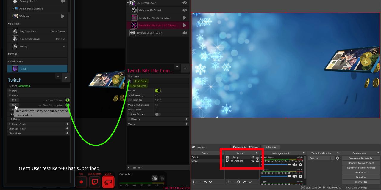Toggle the VCam virtual camera button
The width and height of the screenshot is (381, 190).
(108, 182)
